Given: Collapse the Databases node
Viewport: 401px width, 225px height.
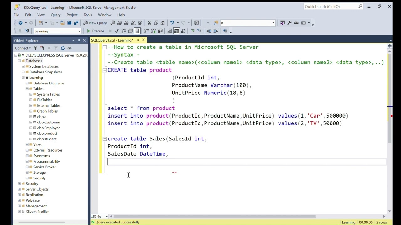Looking at the screenshot, I should [x=19, y=61].
